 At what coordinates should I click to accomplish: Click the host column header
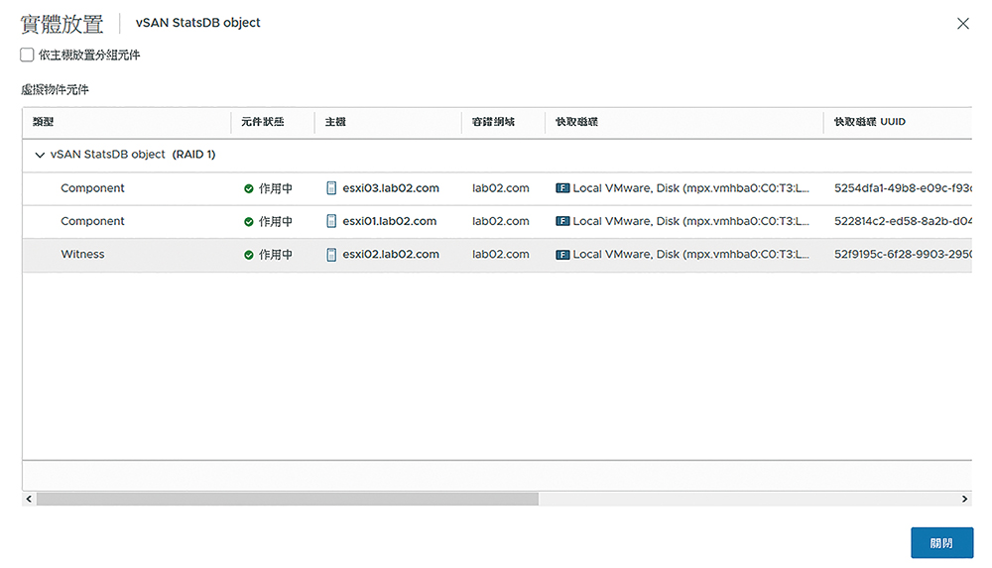click(x=335, y=122)
